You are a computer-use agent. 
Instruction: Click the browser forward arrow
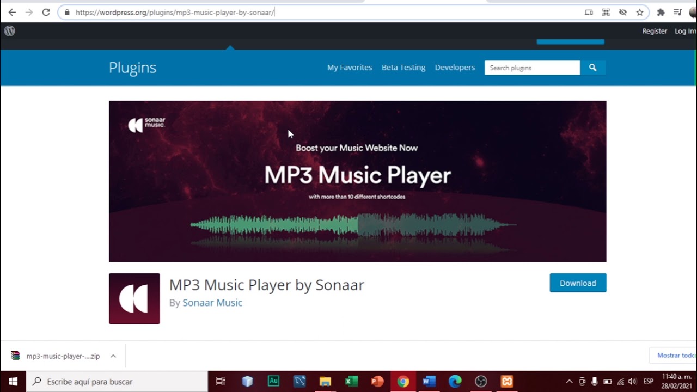click(29, 12)
